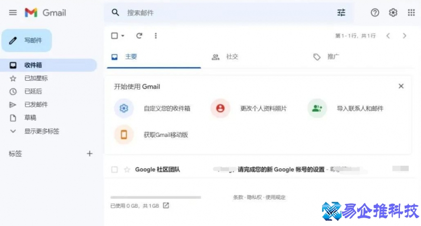Open the 使用规定 link in footer
421x226 pixels.
275,197
